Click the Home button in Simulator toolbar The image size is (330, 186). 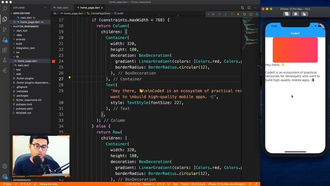(295, 14)
